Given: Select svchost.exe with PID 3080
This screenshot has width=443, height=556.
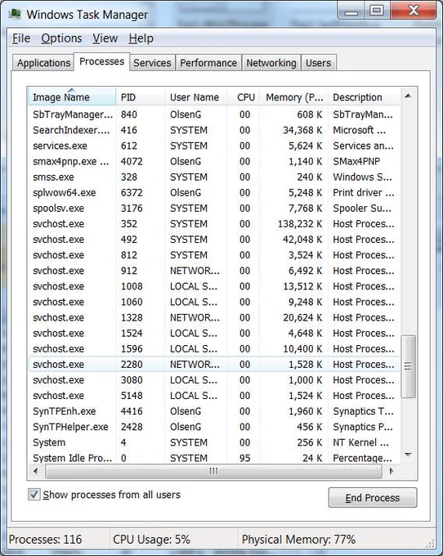Looking at the screenshot, I should 213,379.
